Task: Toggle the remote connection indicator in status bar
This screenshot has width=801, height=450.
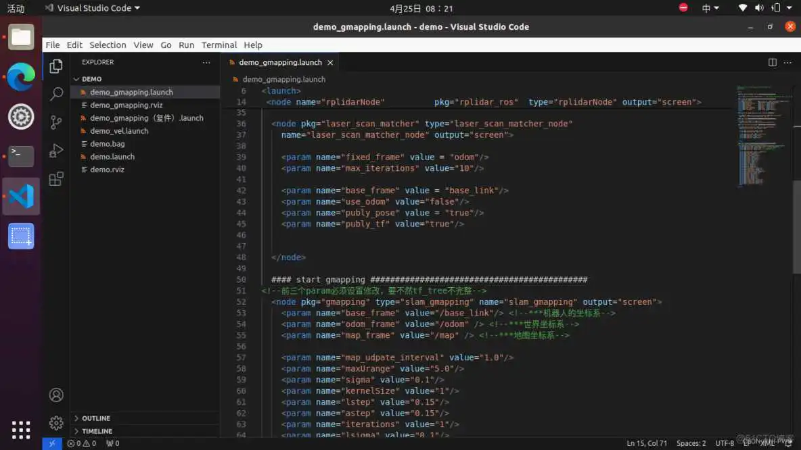Action: point(52,443)
